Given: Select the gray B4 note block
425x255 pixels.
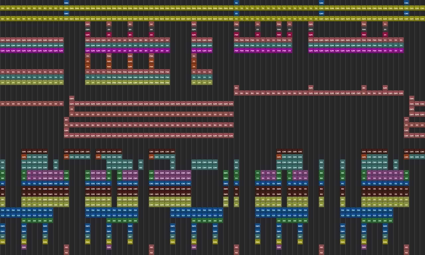Looking at the screenshot, I should point(130,29).
